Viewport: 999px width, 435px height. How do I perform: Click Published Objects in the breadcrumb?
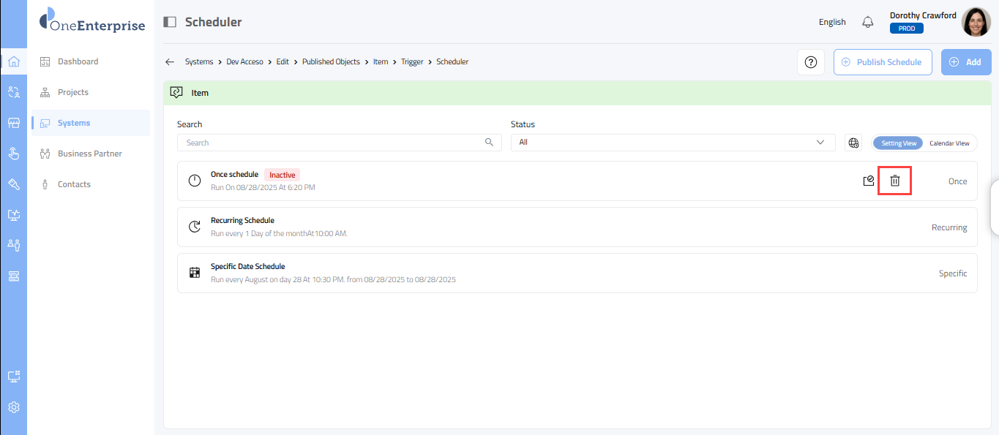click(331, 62)
